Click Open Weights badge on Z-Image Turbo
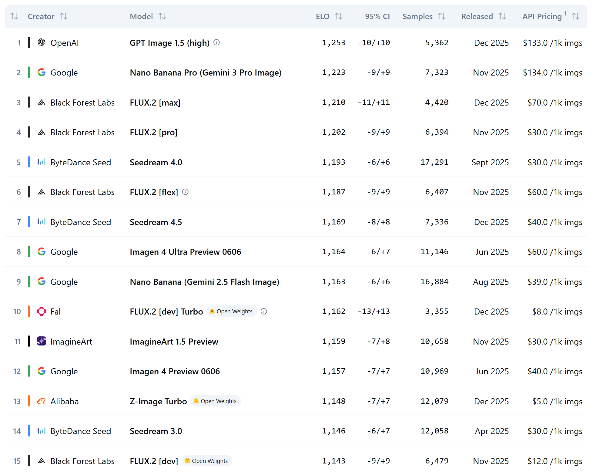 click(216, 401)
